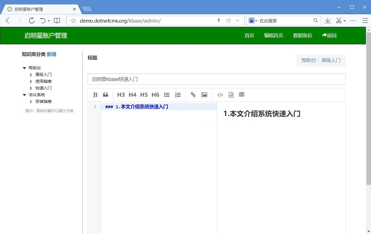Insert a blockquote in the markdown editor
Screen dimensions: 371x234
[x=105, y=95]
